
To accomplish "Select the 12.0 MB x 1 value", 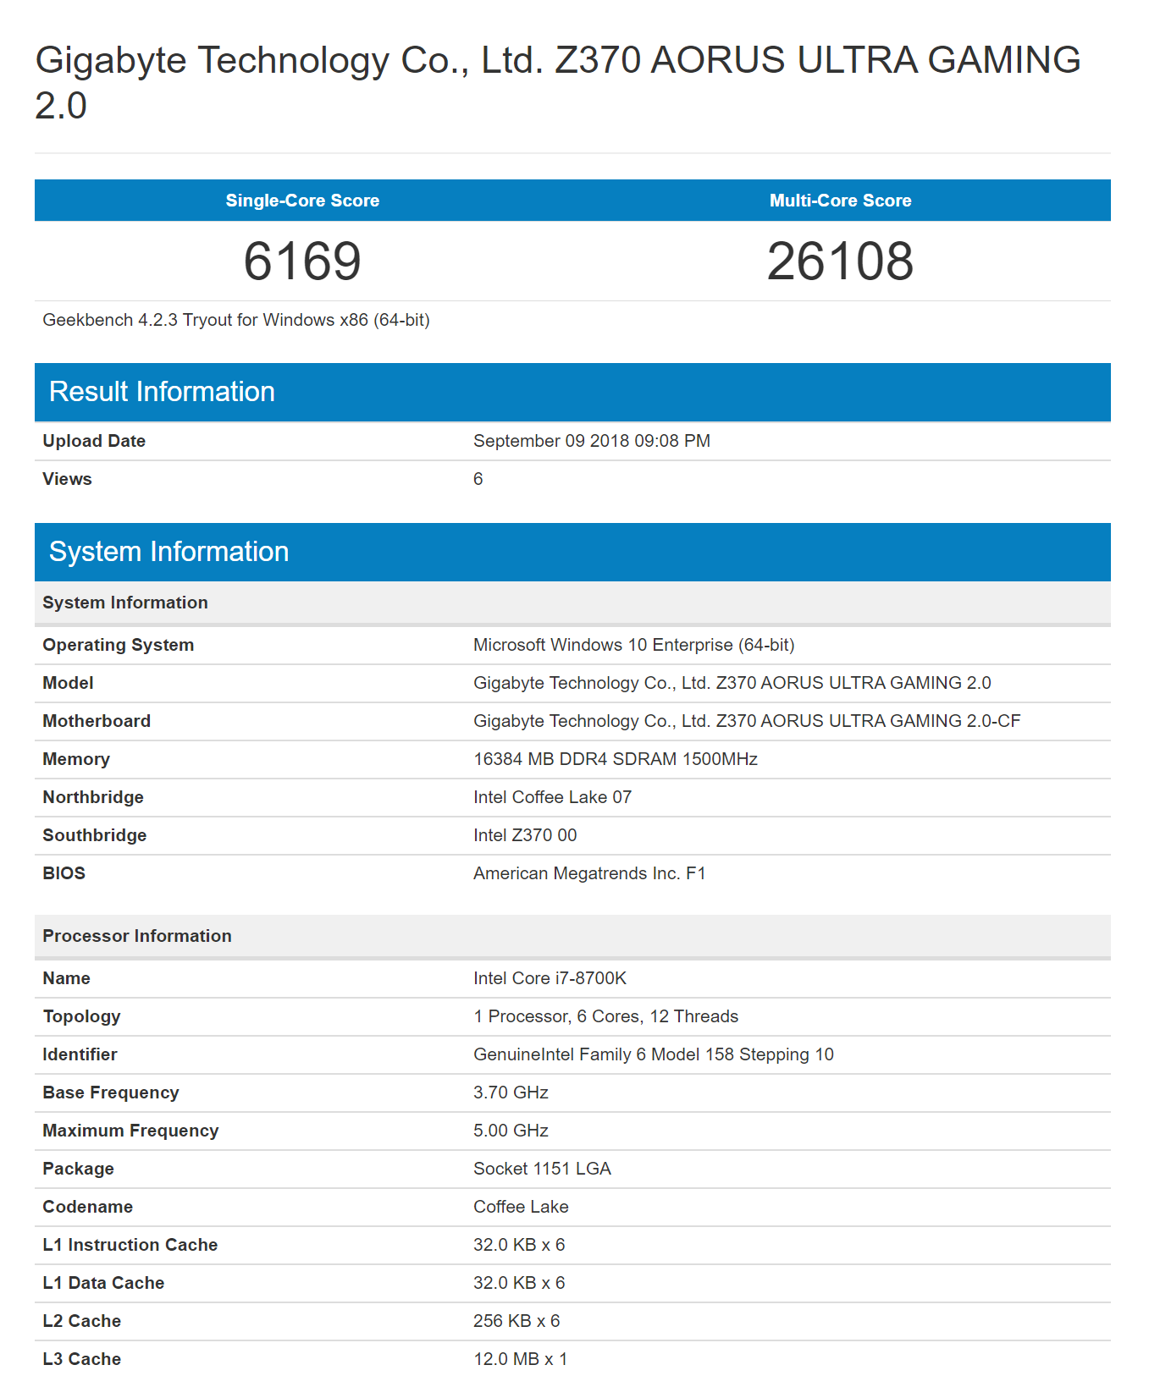I will pyautogui.click(x=521, y=1359).
